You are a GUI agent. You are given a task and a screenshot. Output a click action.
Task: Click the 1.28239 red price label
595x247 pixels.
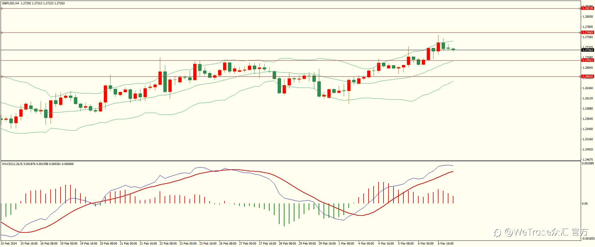[x=588, y=8]
